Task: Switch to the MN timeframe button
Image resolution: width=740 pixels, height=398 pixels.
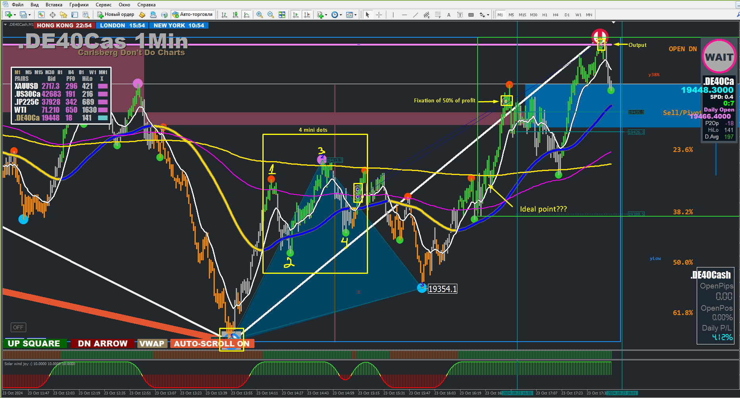Action: [589, 15]
